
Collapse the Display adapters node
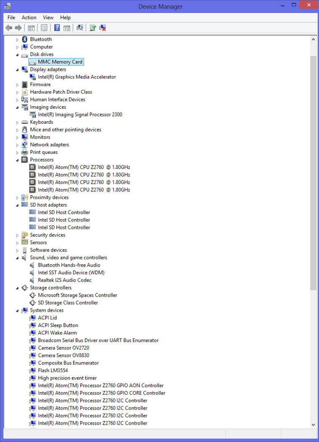pyautogui.click(x=17, y=70)
